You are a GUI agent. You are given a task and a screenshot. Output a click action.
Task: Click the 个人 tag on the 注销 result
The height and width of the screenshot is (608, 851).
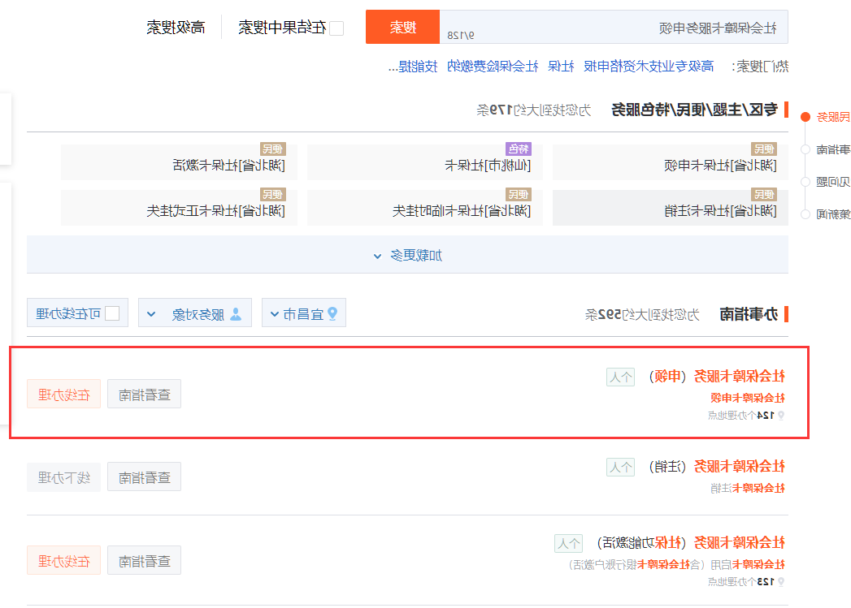pos(620,467)
